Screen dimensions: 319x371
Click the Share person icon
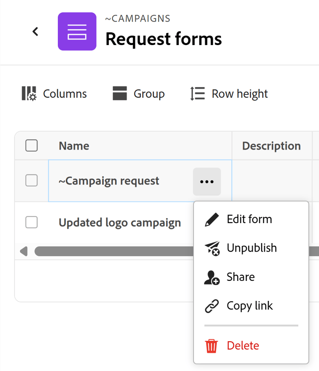pos(211,277)
